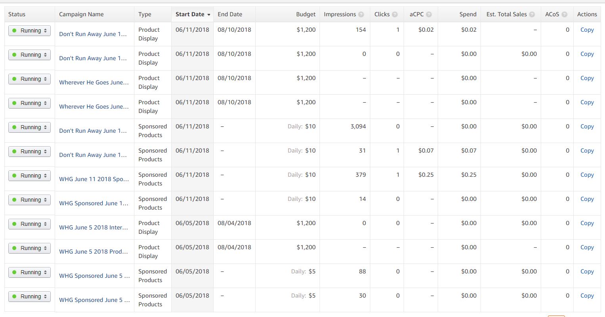Screen dimensions: 605x317
Task: Click the orange button below the table
Action: click(556, 315)
